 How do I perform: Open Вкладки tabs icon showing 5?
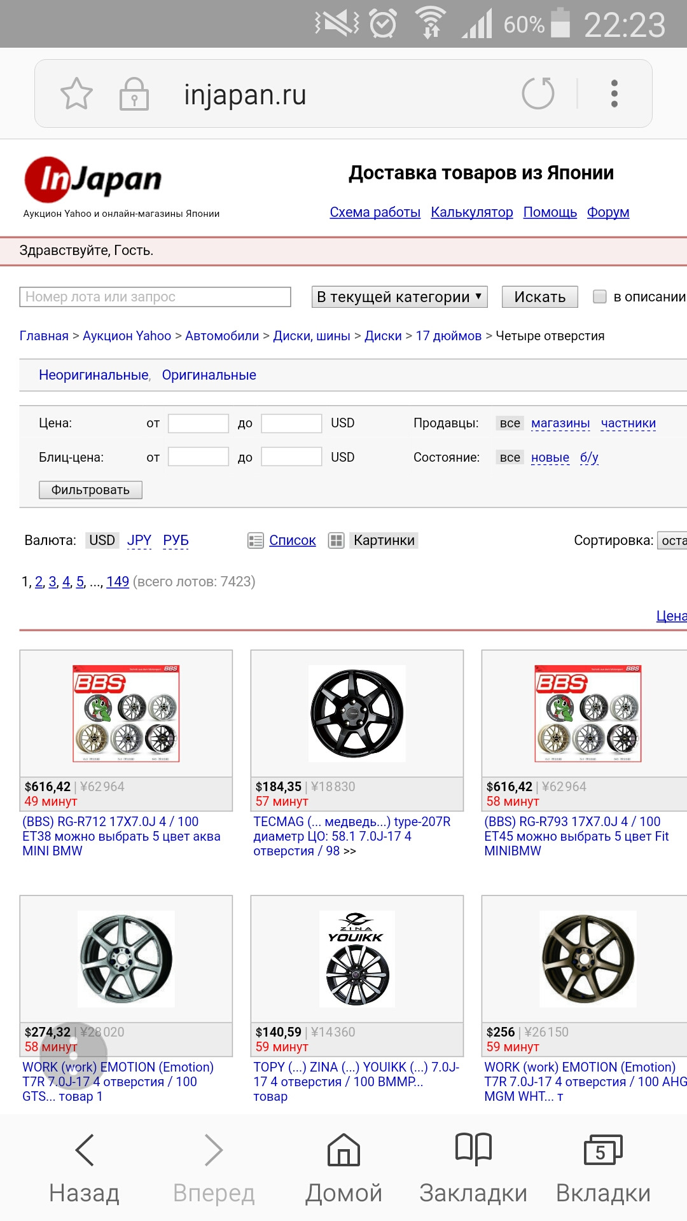point(602,1150)
